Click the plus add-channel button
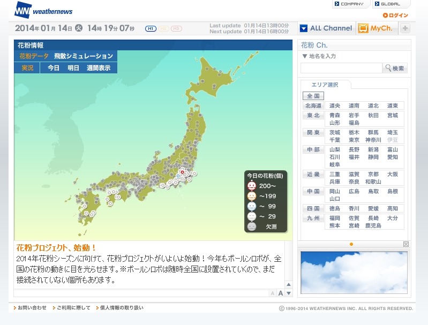The height and width of the screenshot is (325, 428). (406, 28)
